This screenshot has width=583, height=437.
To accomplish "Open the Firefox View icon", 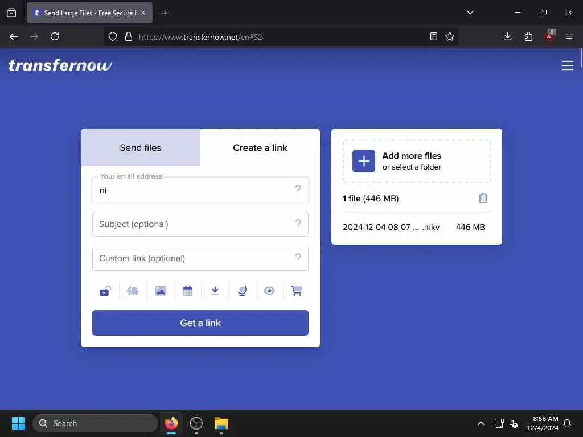I will coord(11,13).
